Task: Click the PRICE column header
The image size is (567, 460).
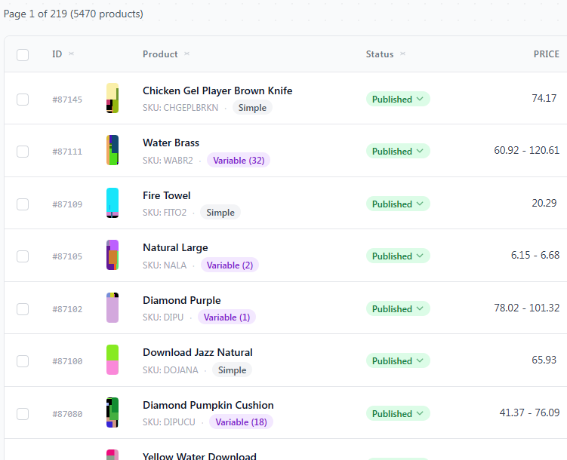Action: (547, 54)
